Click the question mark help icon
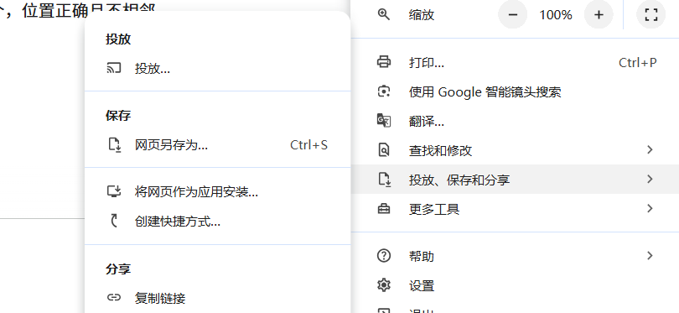The height and width of the screenshot is (313, 679). 384,256
